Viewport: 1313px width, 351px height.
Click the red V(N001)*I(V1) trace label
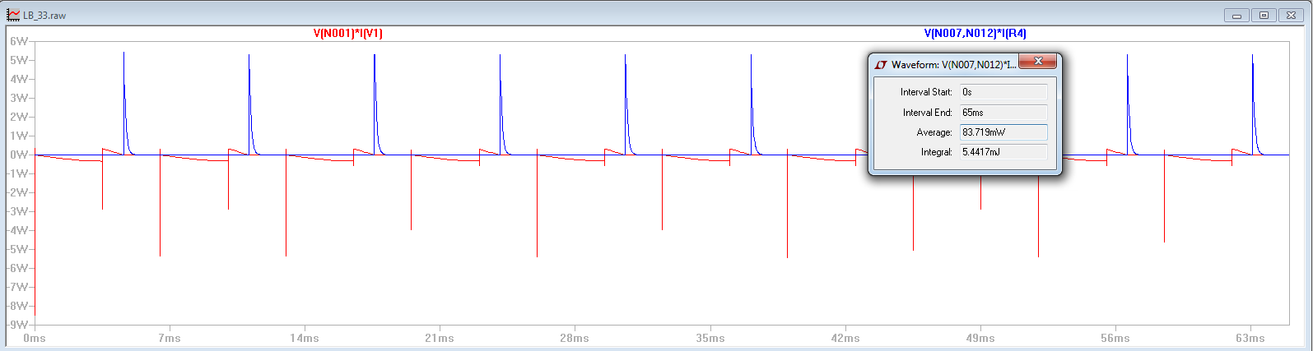(347, 34)
